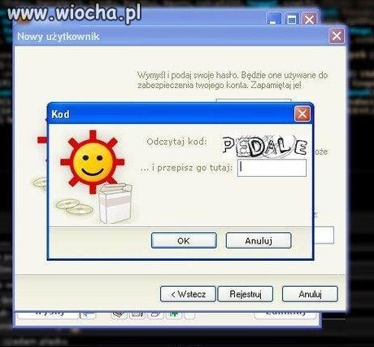Screen dimensions: 374x347
Task: Click the partly hidden input field at right
Action: coord(324,235)
